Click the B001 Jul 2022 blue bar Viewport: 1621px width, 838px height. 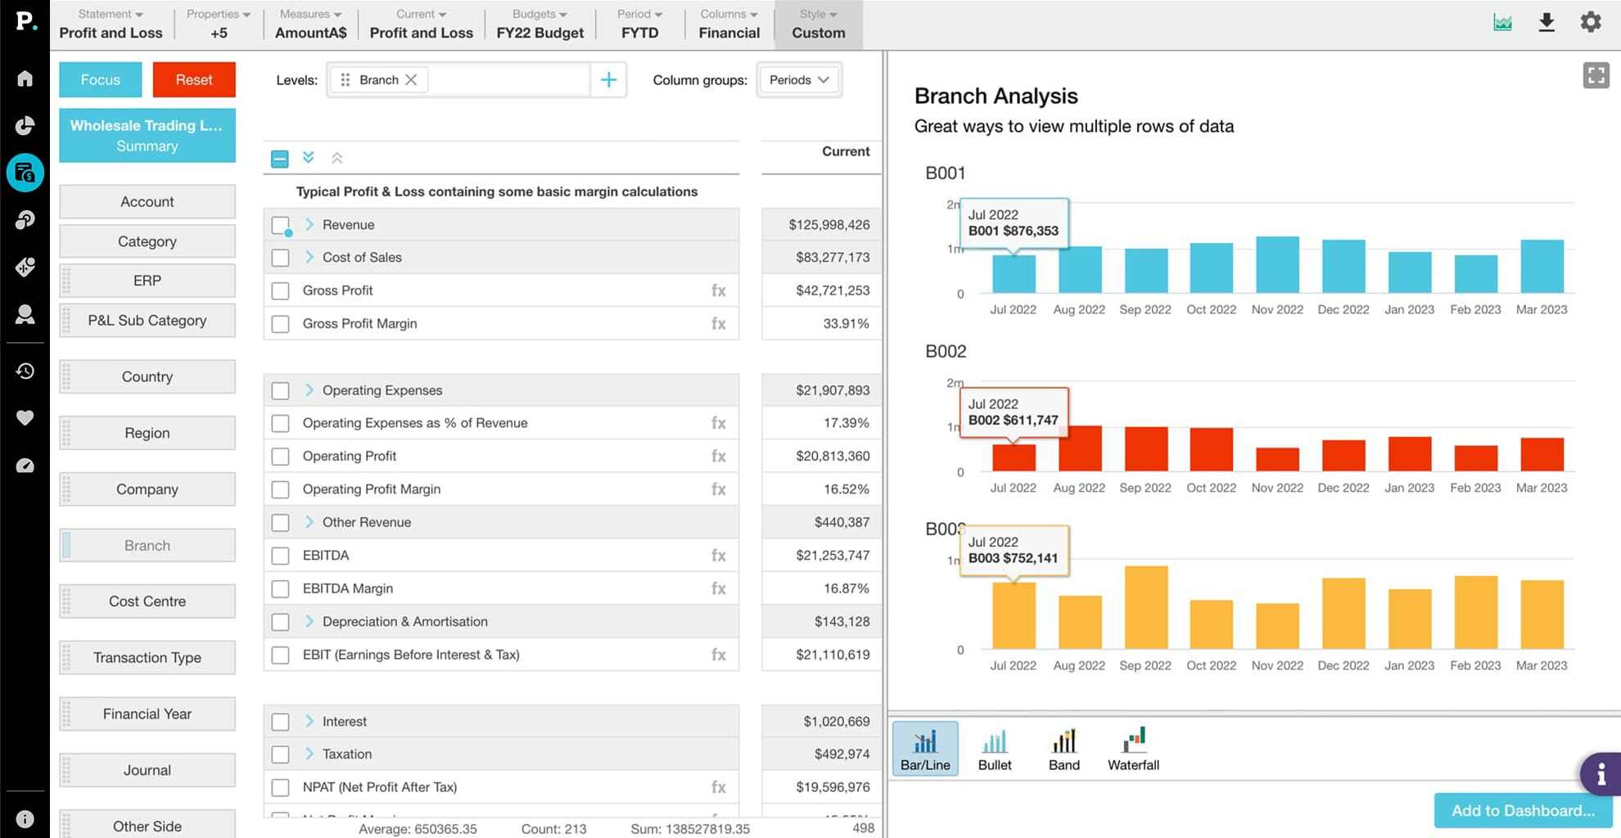(x=1014, y=274)
